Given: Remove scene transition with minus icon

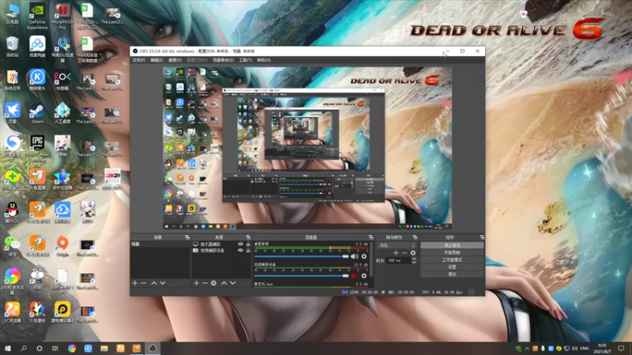Looking at the screenshot, I should click(x=404, y=252).
